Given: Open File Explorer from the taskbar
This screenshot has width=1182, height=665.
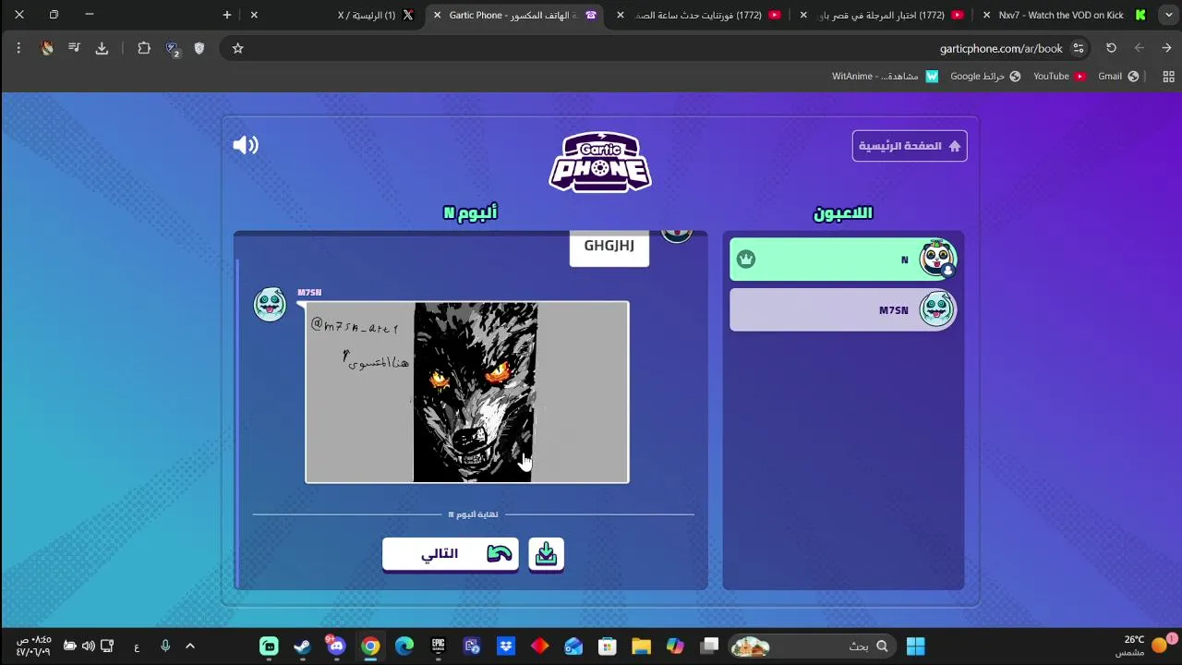Looking at the screenshot, I should point(641,646).
